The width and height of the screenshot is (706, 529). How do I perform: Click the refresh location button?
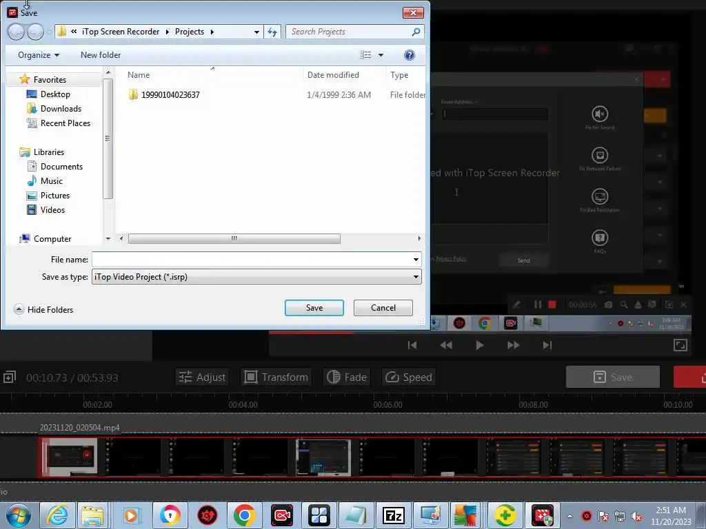272,32
